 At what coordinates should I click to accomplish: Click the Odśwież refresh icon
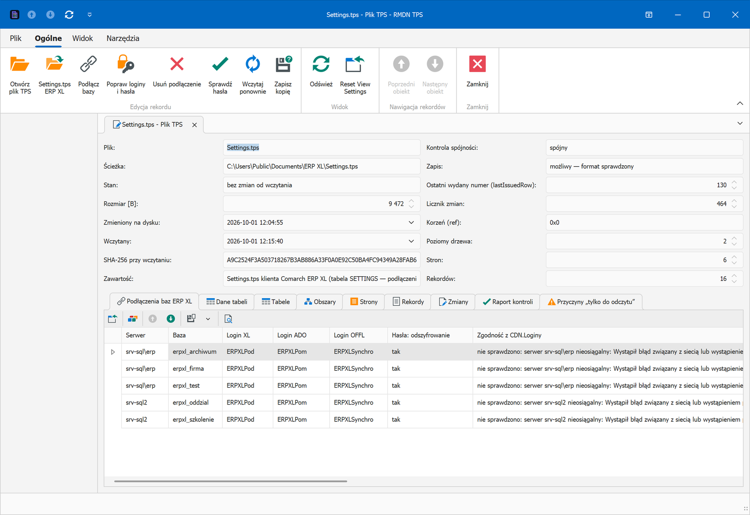click(x=321, y=64)
